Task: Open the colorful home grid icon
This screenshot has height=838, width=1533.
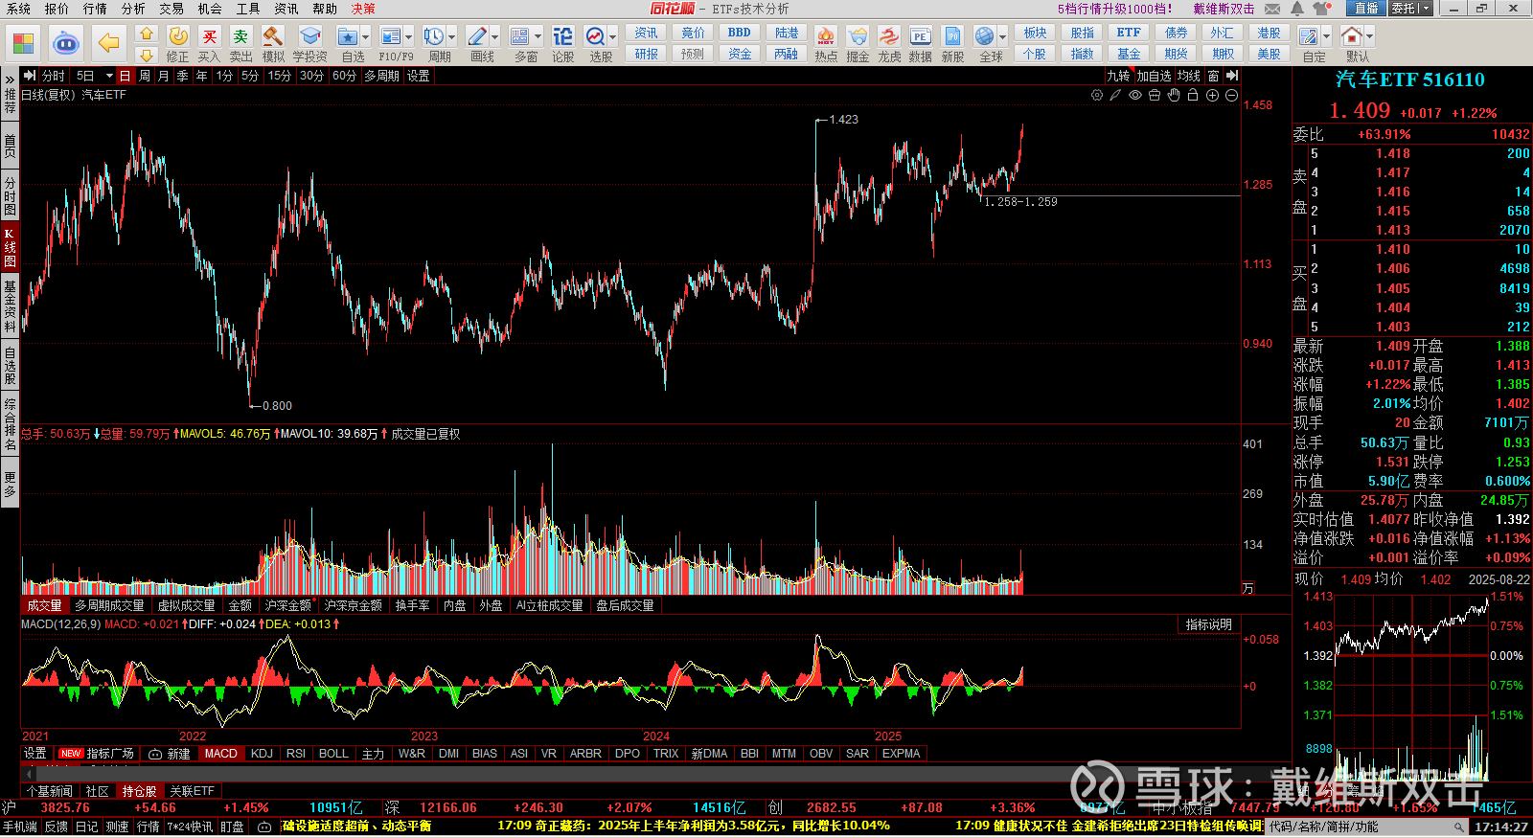Action: pyautogui.click(x=23, y=42)
